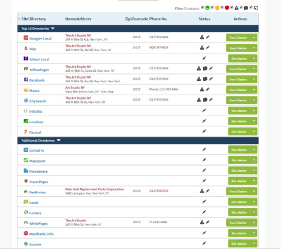Open the Linked In directory link

coord(37,150)
